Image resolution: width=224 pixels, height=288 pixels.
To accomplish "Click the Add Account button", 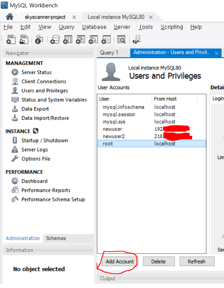I will pyautogui.click(x=120, y=261).
